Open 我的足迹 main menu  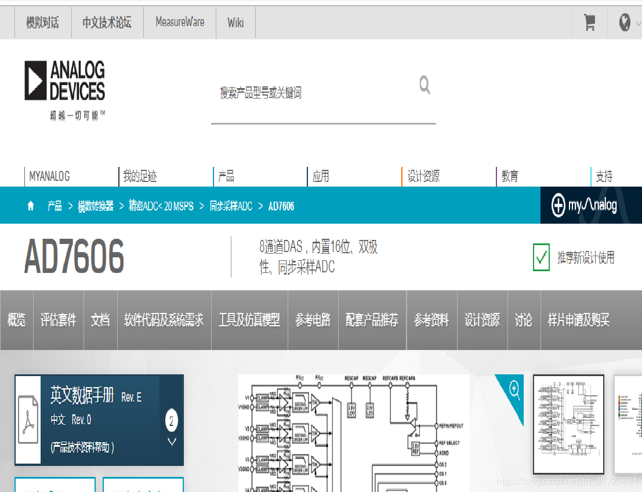pos(140,176)
